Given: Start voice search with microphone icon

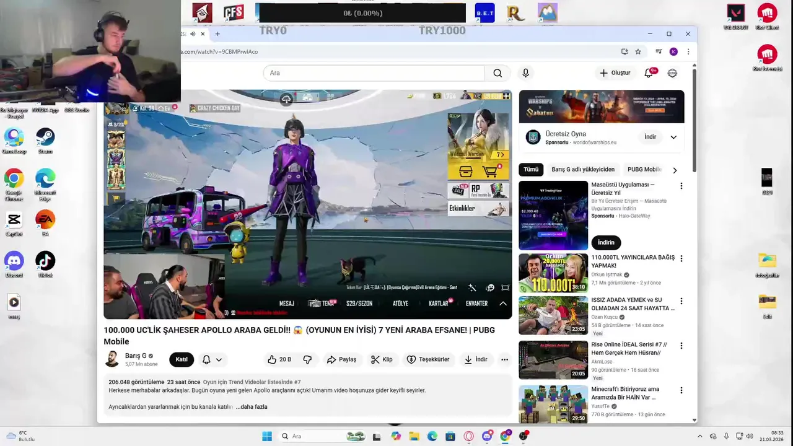Looking at the screenshot, I should 525,73.
